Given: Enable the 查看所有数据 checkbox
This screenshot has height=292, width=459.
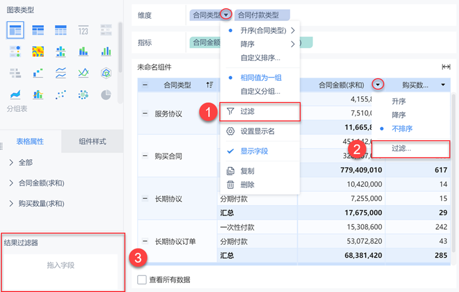Looking at the screenshot, I should (142, 280).
